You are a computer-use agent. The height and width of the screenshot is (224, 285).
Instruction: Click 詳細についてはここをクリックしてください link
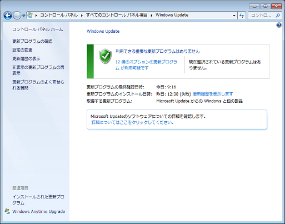point(132,122)
